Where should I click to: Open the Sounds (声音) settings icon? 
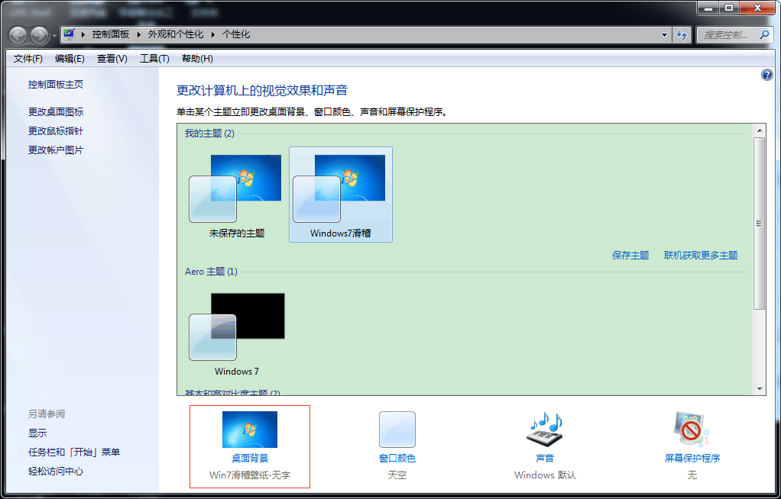click(544, 430)
